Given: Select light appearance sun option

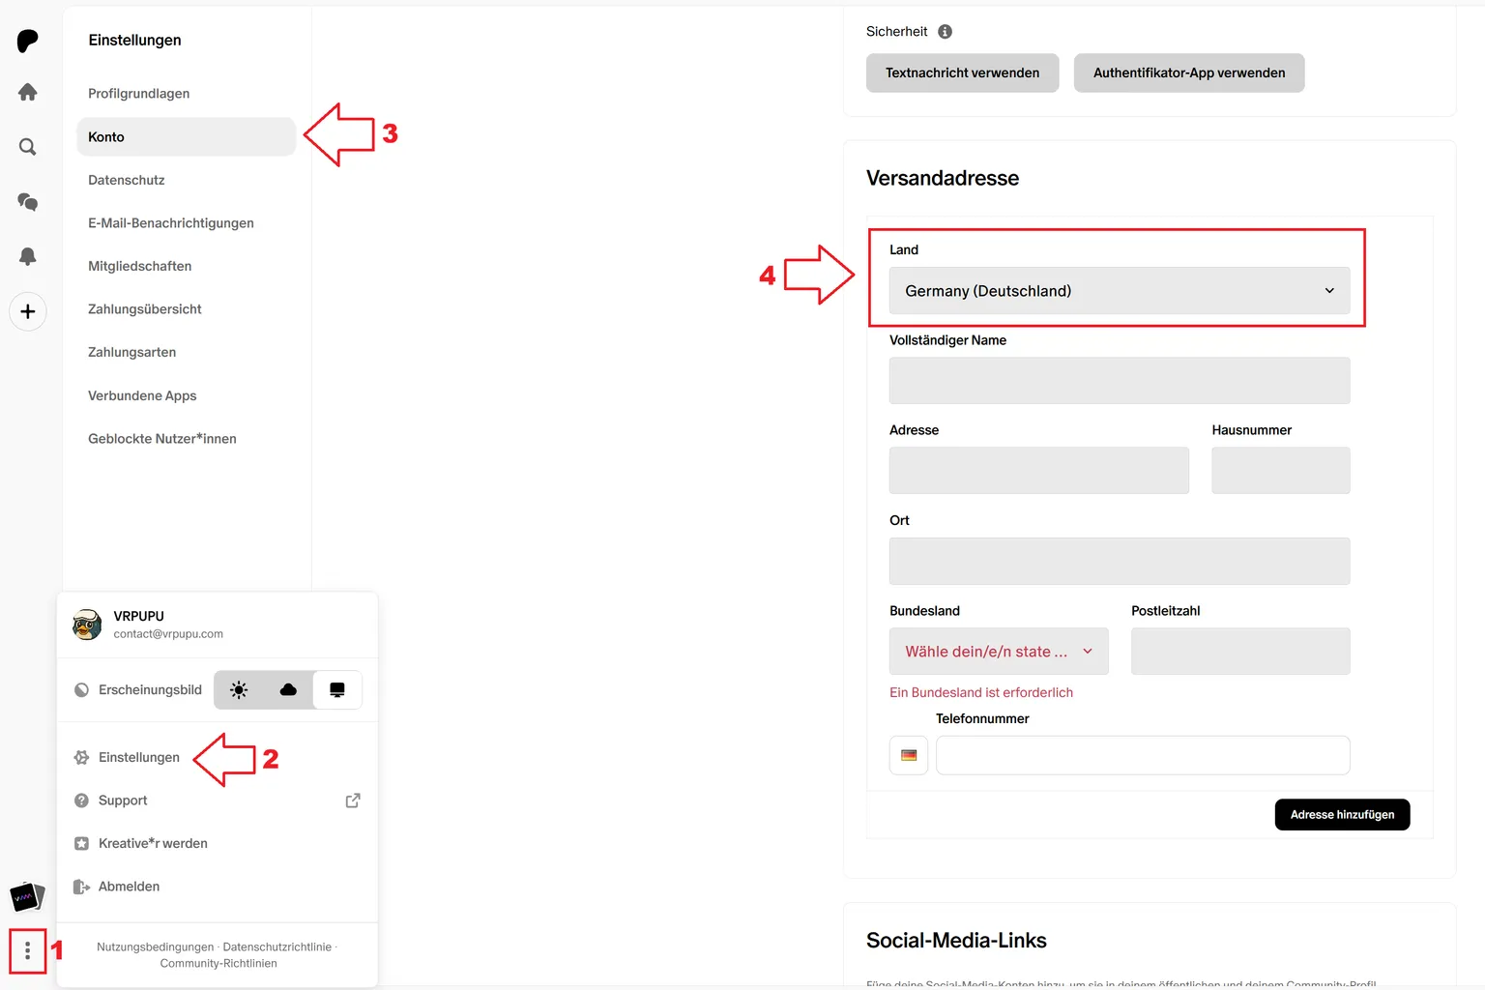Looking at the screenshot, I should tap(239, 689).
